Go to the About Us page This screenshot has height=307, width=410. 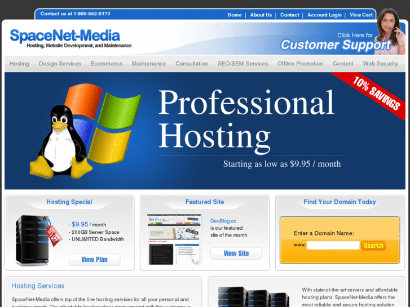pyautogui.click(x=261, y=15)
